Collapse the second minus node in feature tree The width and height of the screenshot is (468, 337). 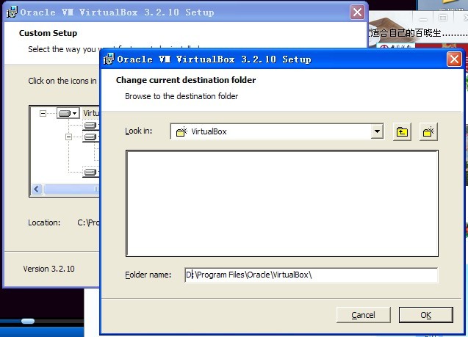tap(68, 137)
